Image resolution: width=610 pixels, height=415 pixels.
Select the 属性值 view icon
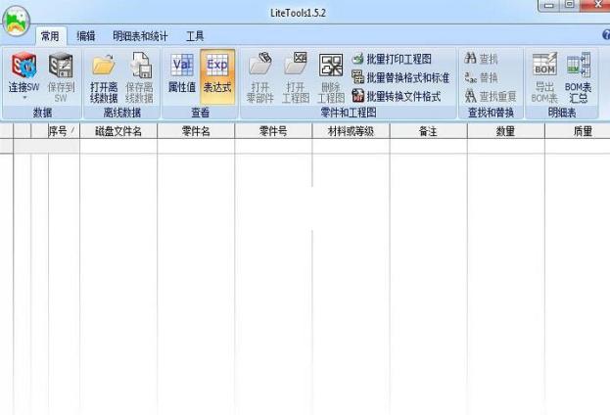pos(182,67)
